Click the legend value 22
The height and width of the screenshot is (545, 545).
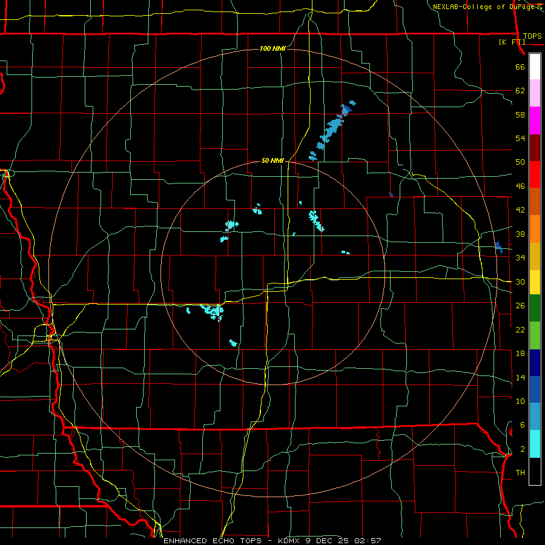coord(520,329)
